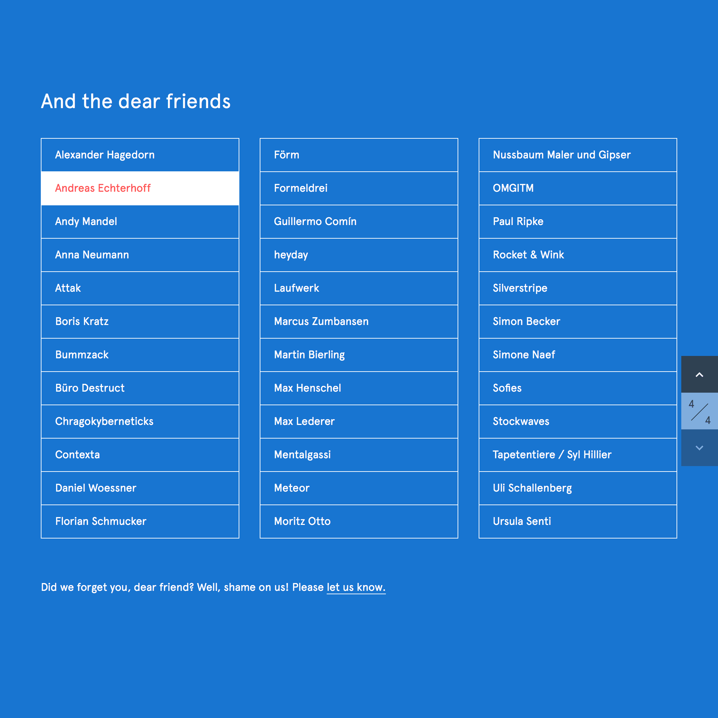Open the Förm link
Image resolution: width=718 pixels, height=718 pixels.
359,155
